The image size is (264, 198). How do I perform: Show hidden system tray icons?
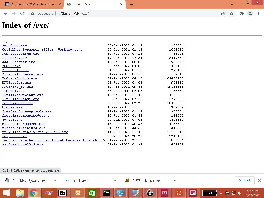(x=221, y=193)
